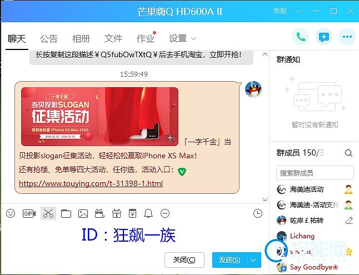Click the Taobao code message bubble

(141, 57)
